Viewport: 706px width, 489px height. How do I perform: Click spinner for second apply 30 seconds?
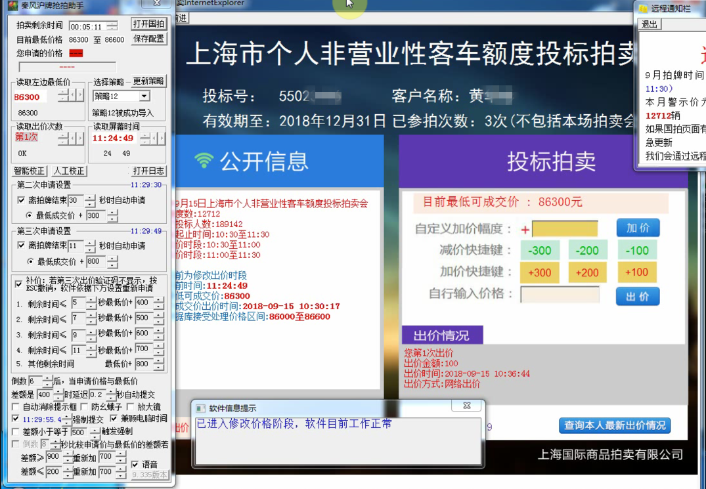tap(90, 201)
